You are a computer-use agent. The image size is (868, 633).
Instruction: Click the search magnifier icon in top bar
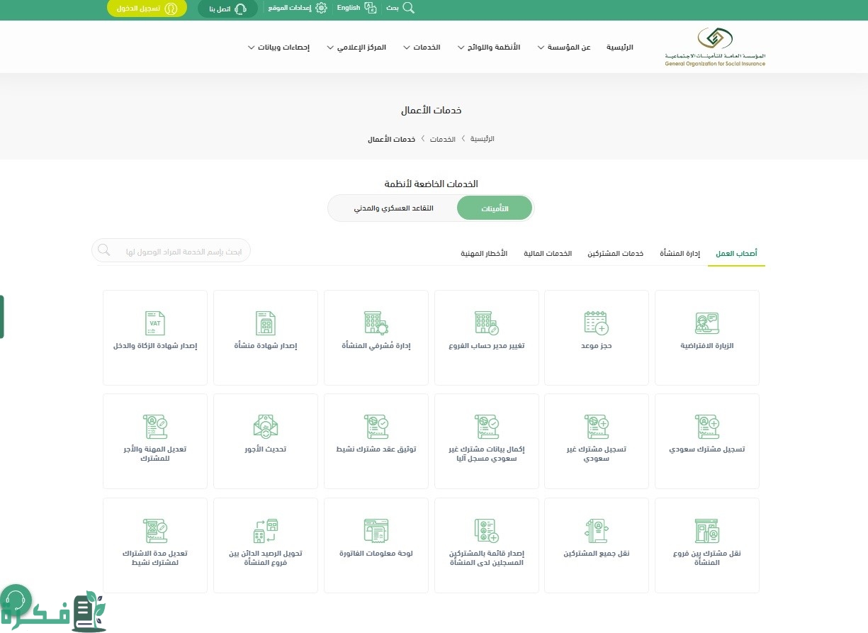408,8
